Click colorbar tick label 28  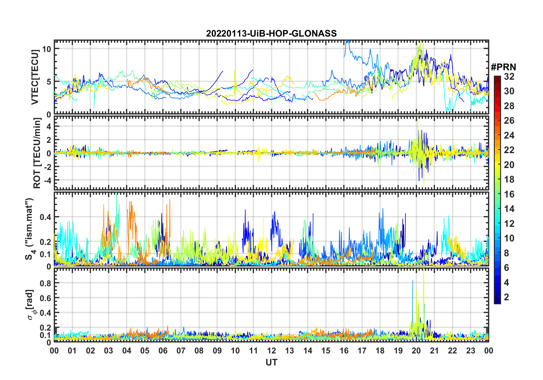coord(509,106)
